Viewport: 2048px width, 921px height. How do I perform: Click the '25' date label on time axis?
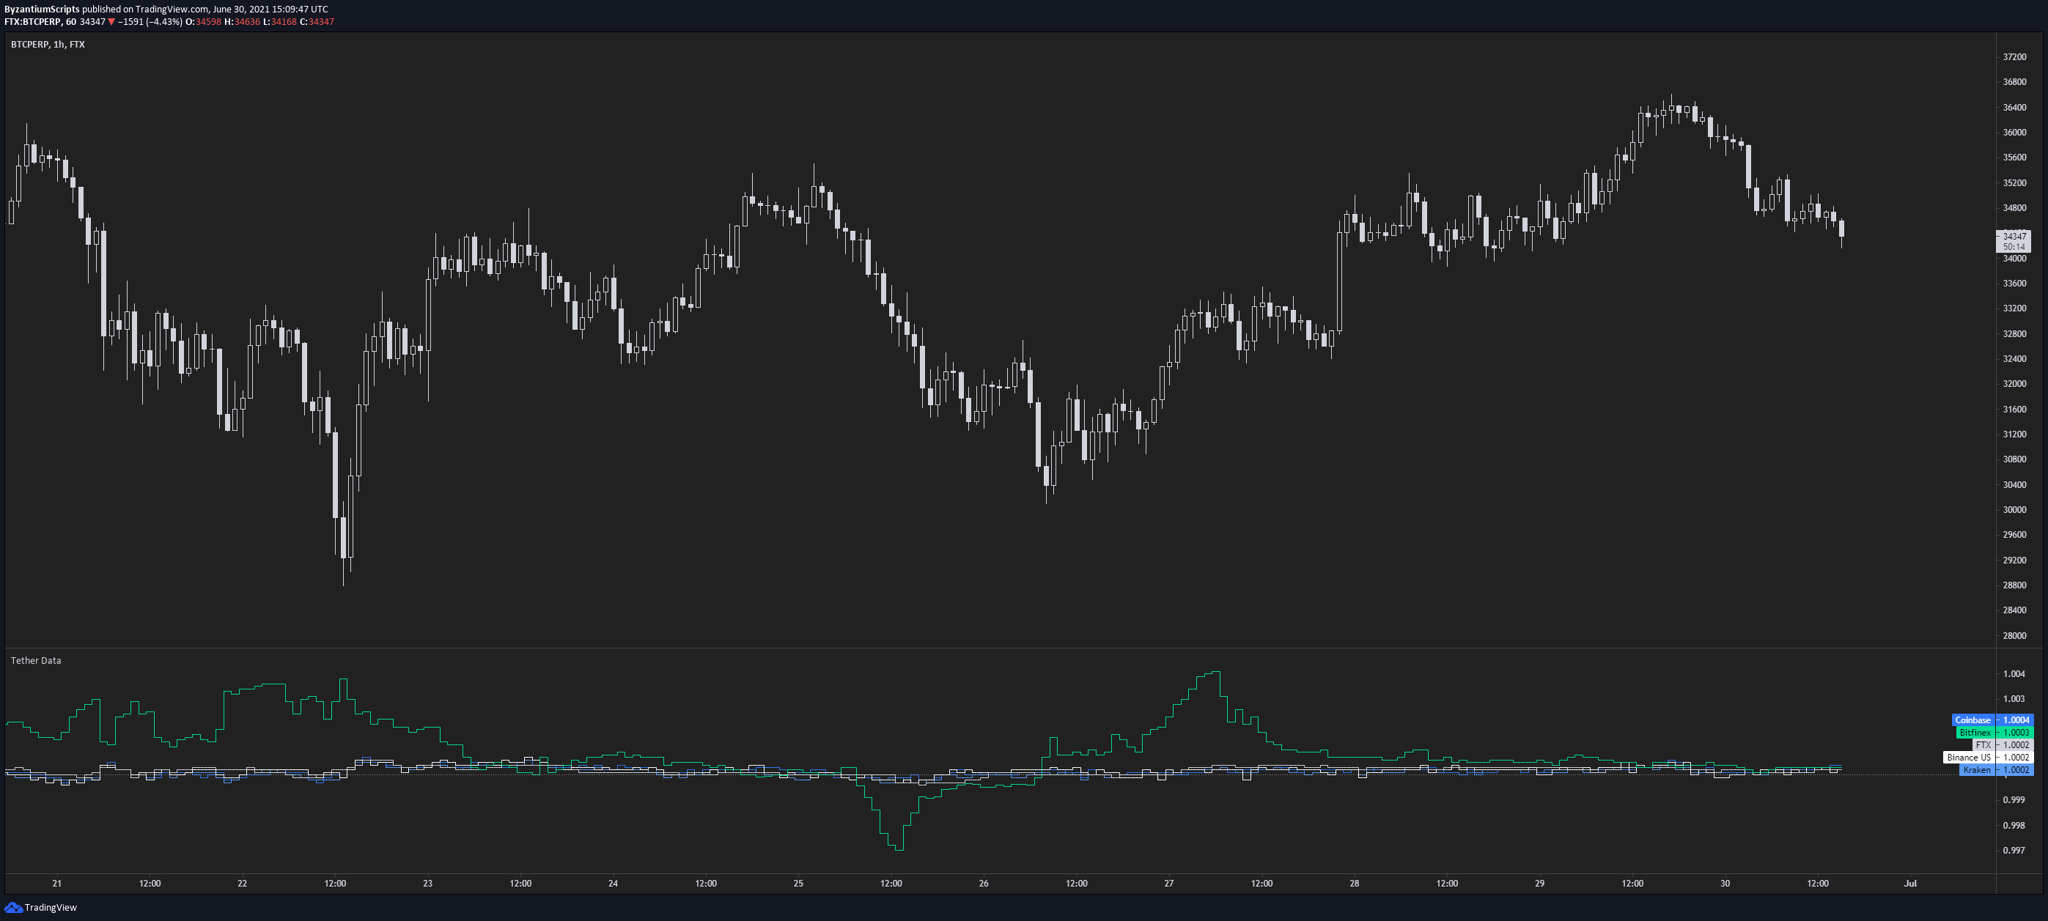[798, 884]
